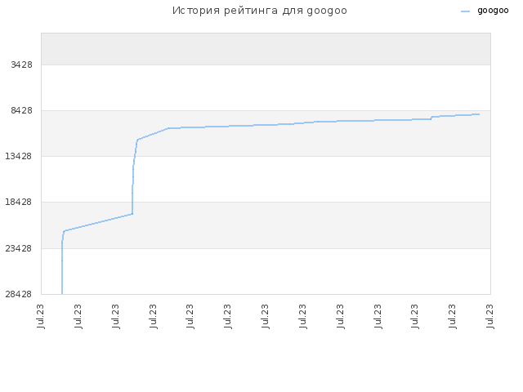The height and width of the screenshot is (392, 523).
Task: Click the 28428 y-axis label
Action: point(19,294)
